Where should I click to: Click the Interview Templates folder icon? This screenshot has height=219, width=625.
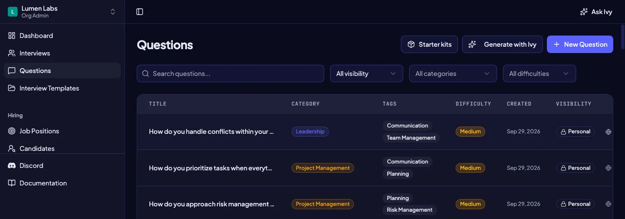(x=12, y=88)
